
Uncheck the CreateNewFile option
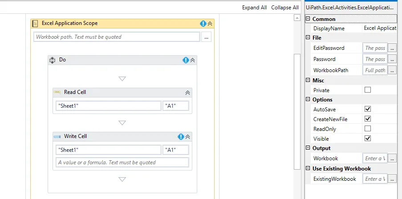point(368,119)
